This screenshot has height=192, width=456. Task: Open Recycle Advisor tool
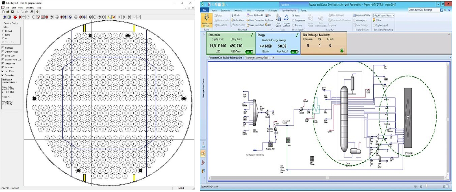tap(286, 21)
